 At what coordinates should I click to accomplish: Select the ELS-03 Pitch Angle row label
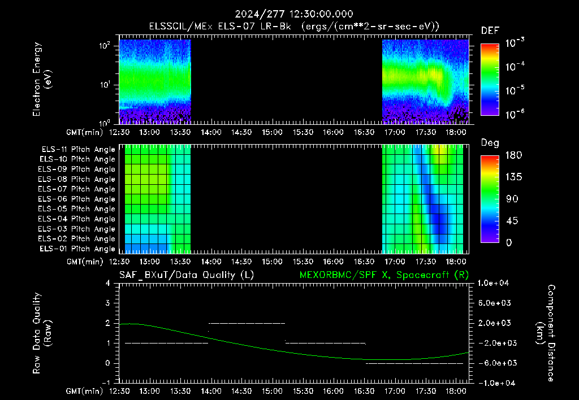77,229
